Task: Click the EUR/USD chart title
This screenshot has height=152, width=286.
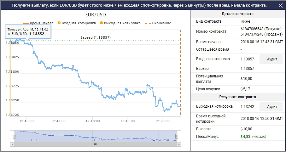Action: (96, 14)
